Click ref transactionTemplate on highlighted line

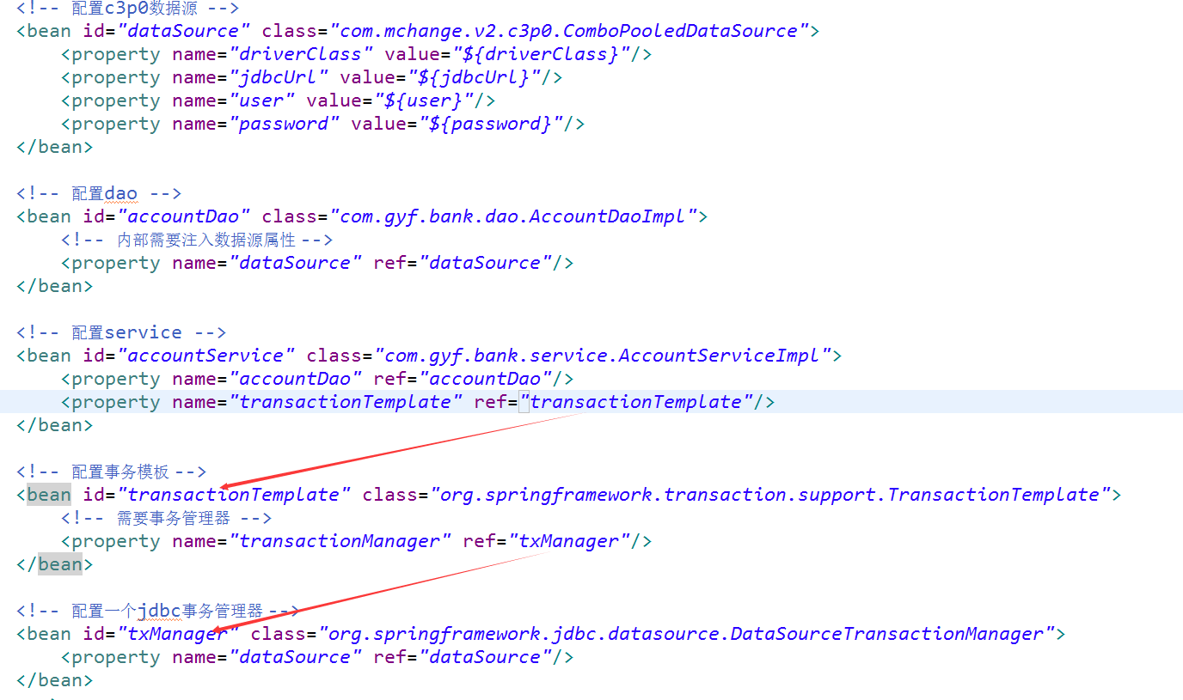(x=636, y=402)
